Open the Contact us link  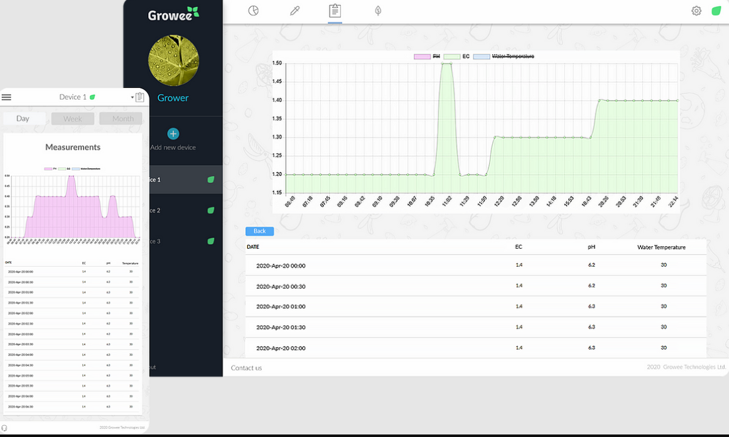[x=246, y=368]
